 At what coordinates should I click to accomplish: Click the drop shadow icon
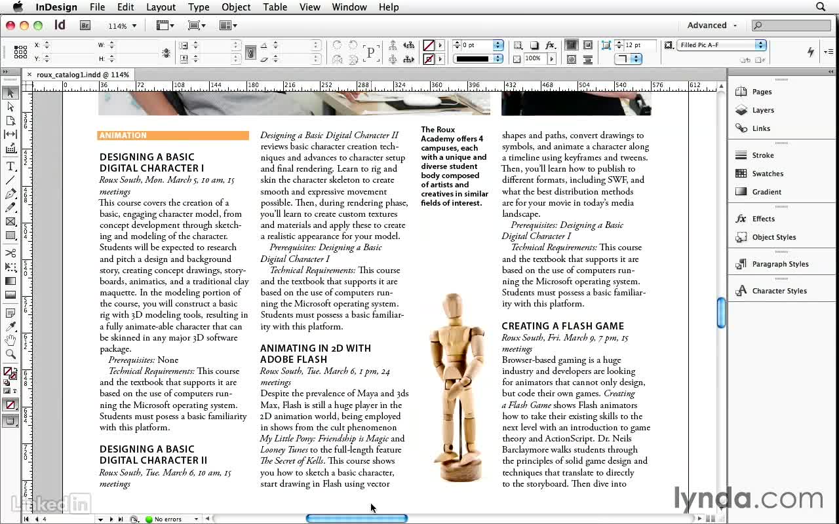(x=534, y=45)
